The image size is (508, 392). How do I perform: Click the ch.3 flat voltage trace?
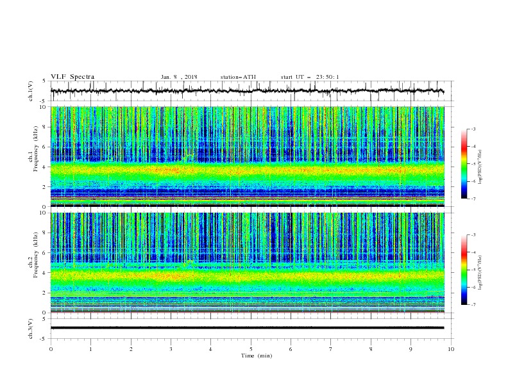point(247,328)
